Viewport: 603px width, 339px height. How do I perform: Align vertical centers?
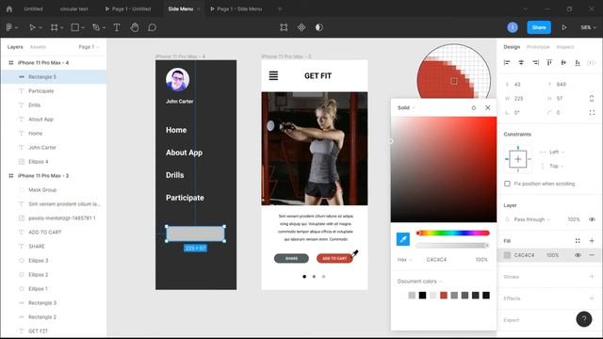tap(563, 62)
